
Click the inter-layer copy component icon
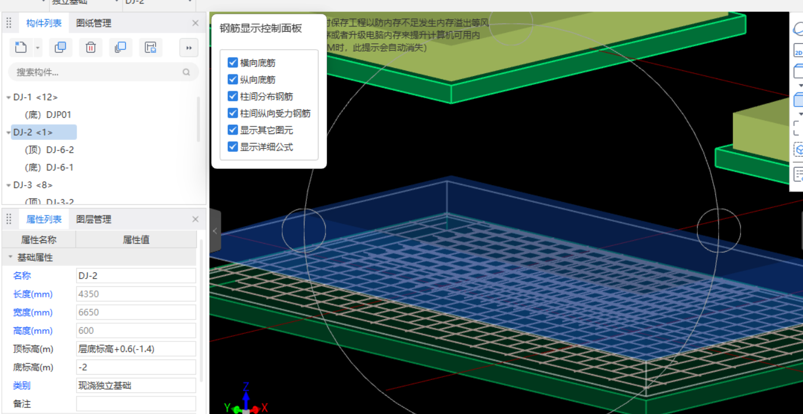(x=121, y=47)
